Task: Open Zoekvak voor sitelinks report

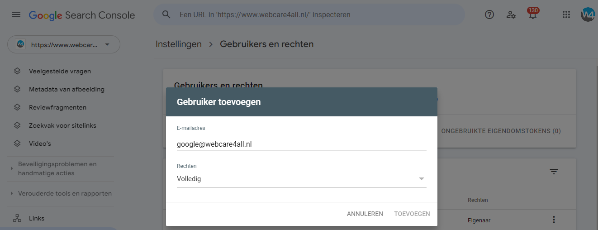Action: point(62,125)
